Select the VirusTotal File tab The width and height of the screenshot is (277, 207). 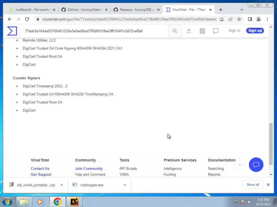[x=189, y=10]
